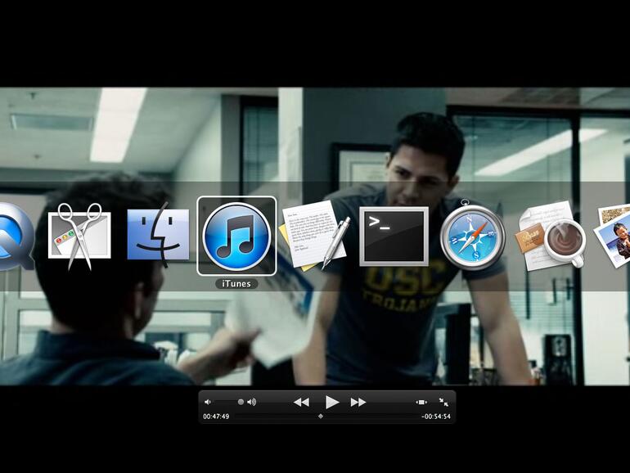630x473 pixels.
Task: Rewind the movie
Action: [x=301, y=402]
